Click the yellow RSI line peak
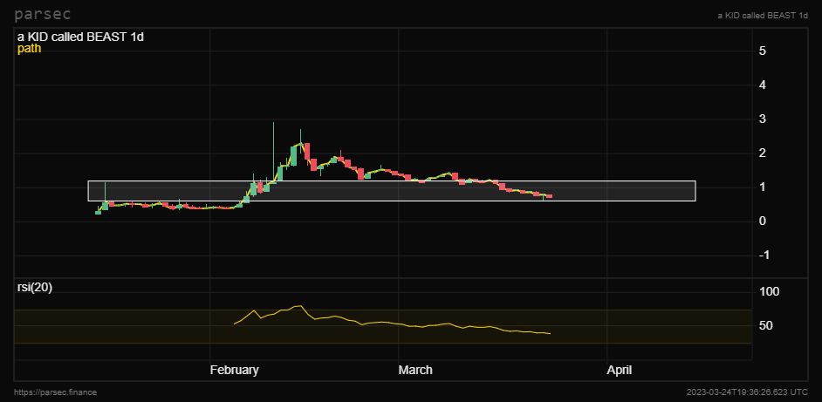 pyautogui.click(x=300, y=305)
